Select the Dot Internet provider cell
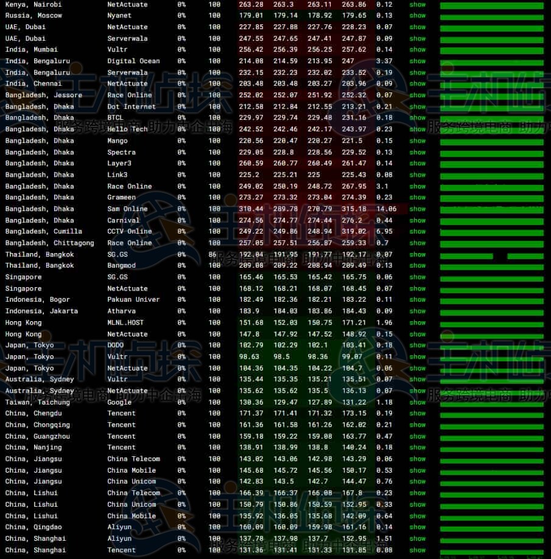 coord(132,107)
